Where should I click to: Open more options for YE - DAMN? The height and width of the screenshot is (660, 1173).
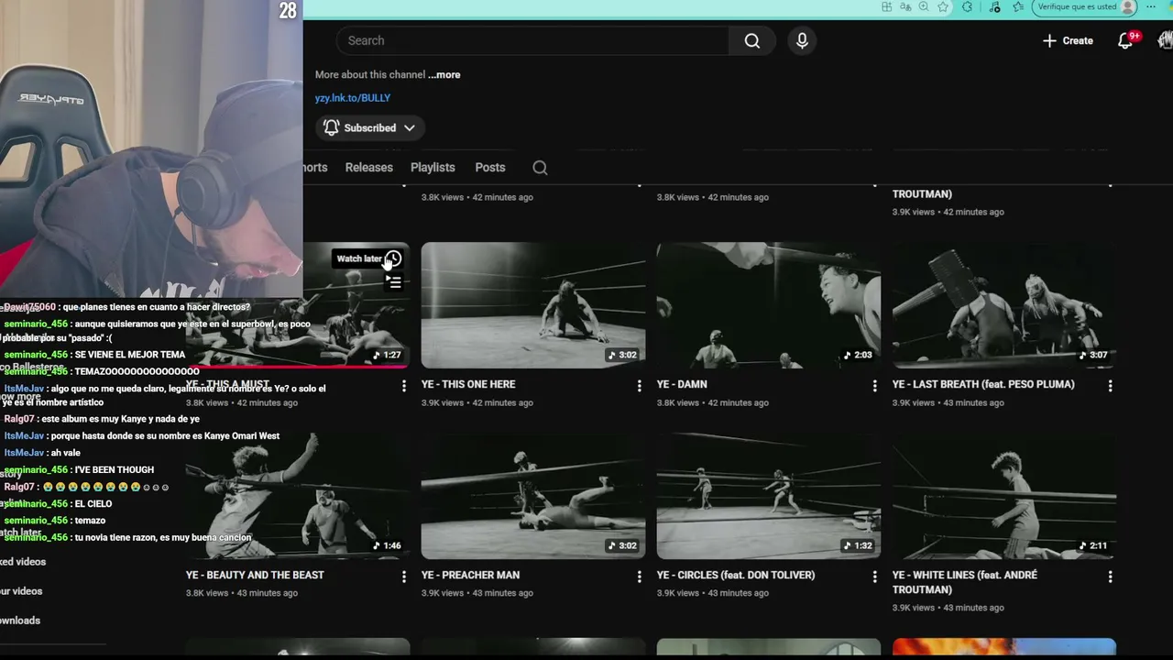[874, 386]
